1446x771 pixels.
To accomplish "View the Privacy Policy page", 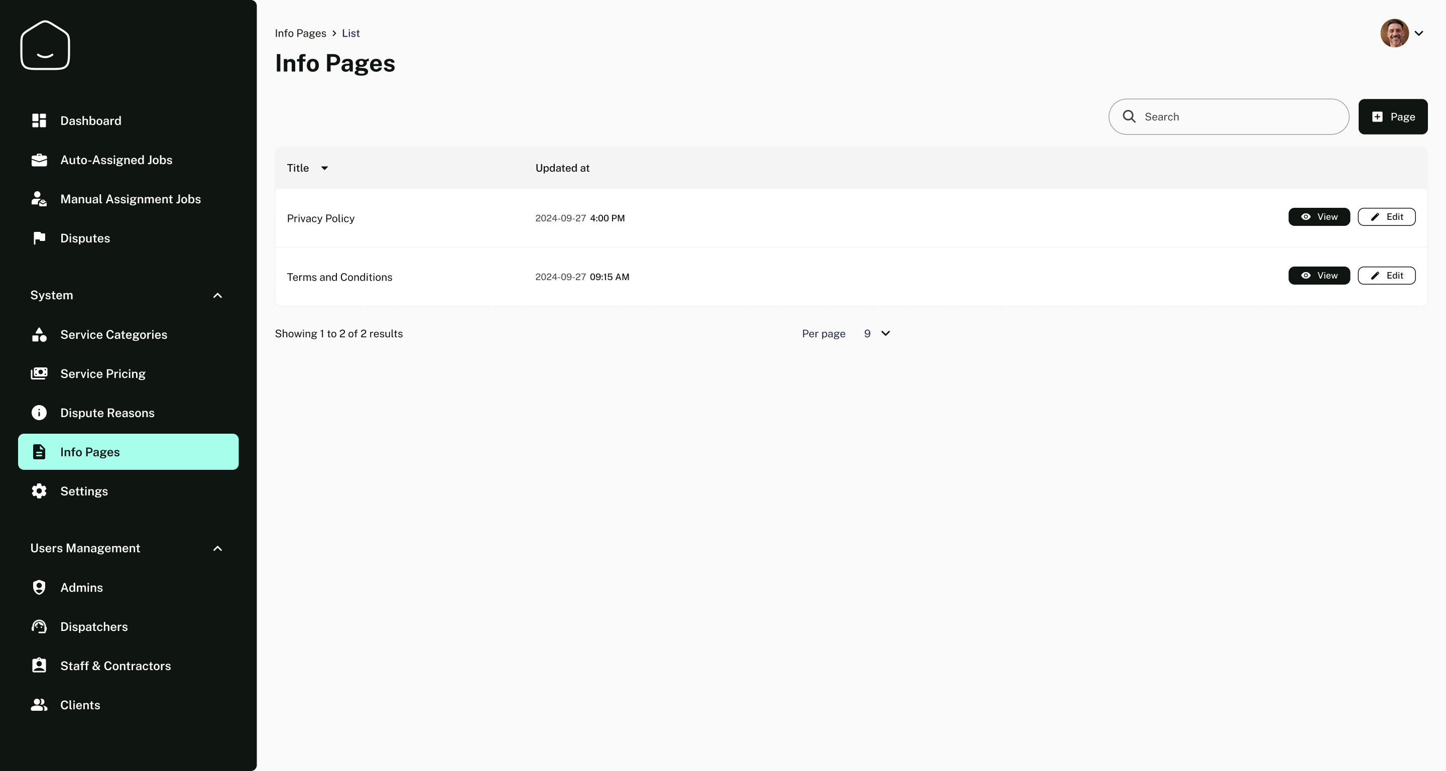I will 1318,217.
